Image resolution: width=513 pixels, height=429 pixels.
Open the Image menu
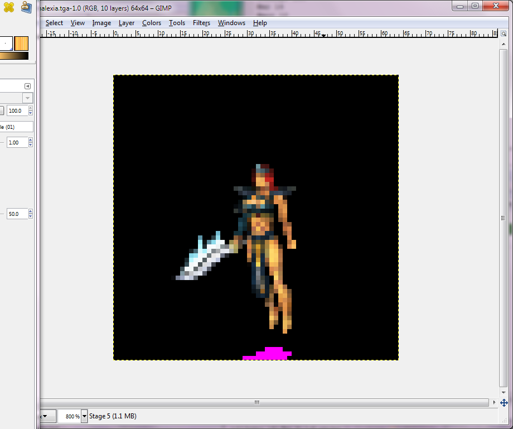pyautogui.click(x=101, y=23)
